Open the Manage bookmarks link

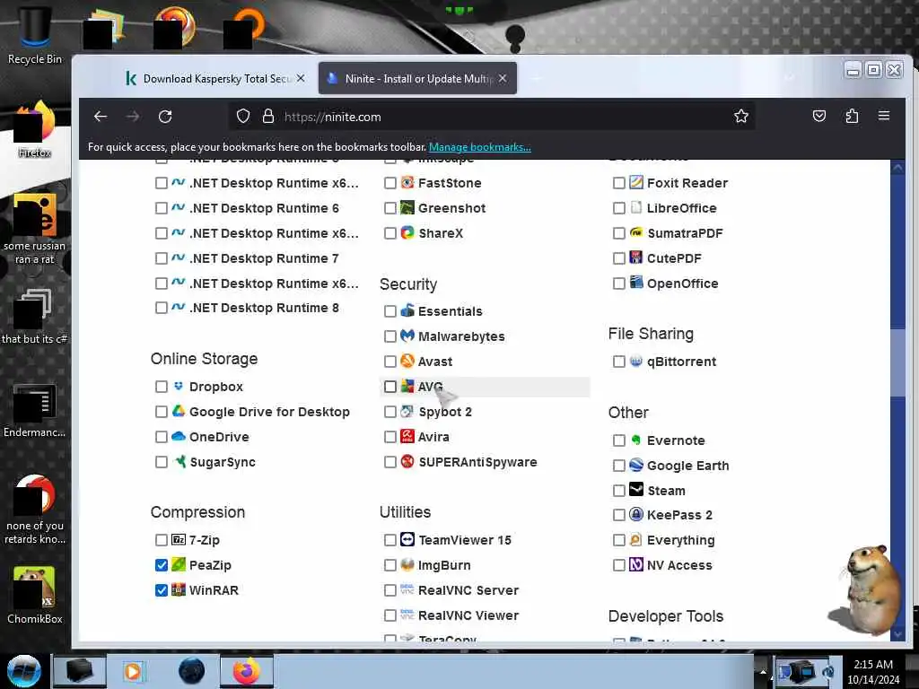[480, 147]
